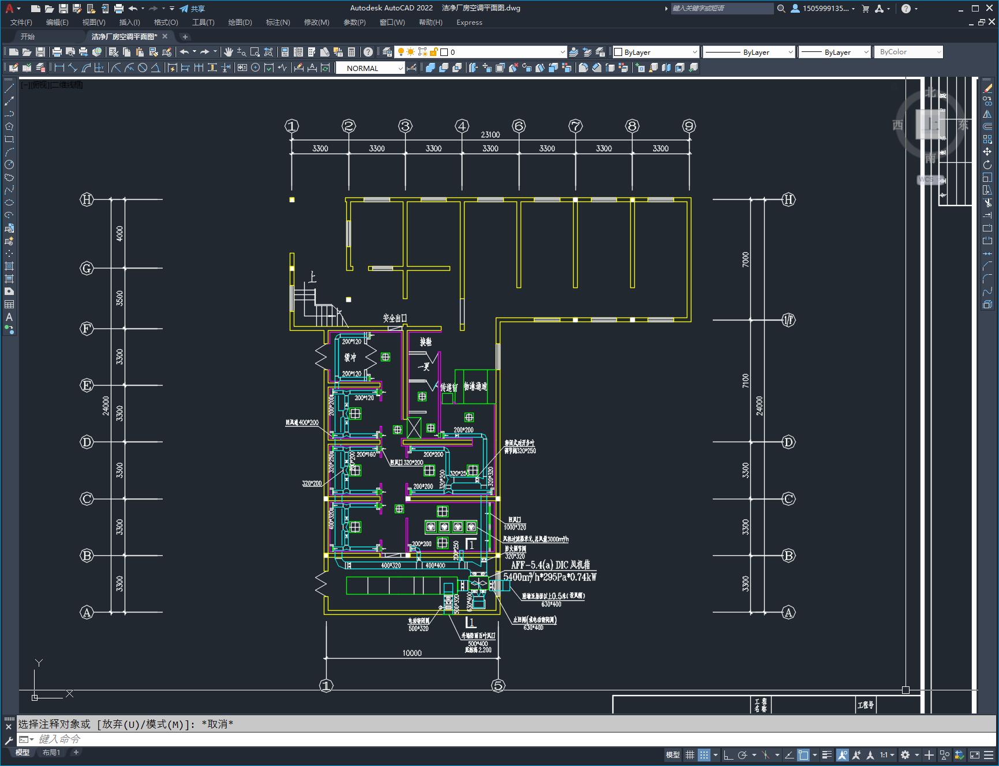This screenshot has height=766, width=999.
Task: Toggle lineweight display in the status bar
Action: tap(827, 754)
